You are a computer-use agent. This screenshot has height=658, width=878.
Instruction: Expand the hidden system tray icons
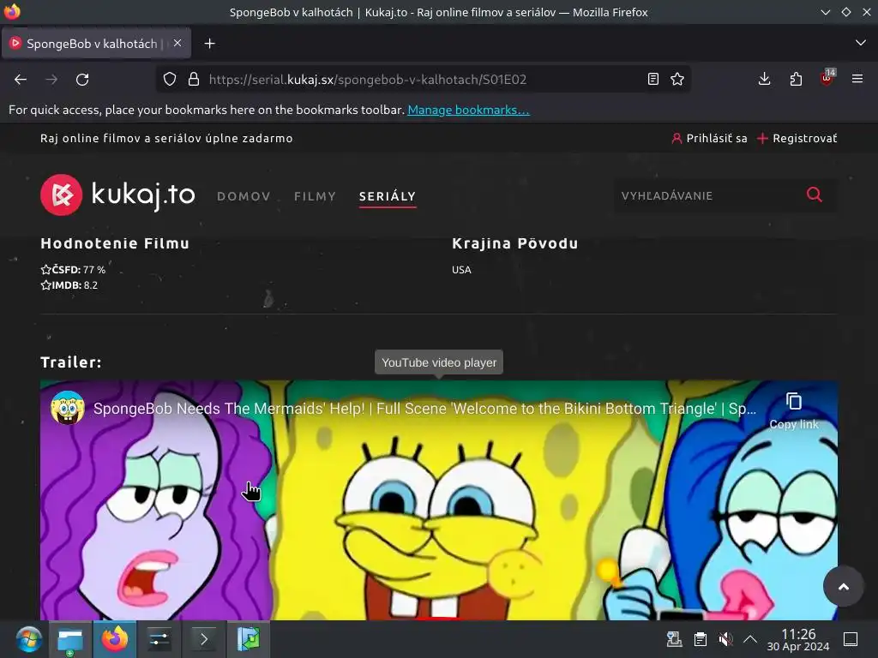750,639
